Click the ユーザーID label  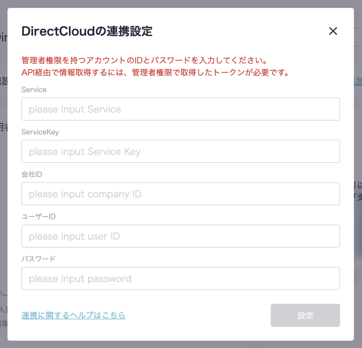(39, 217)
